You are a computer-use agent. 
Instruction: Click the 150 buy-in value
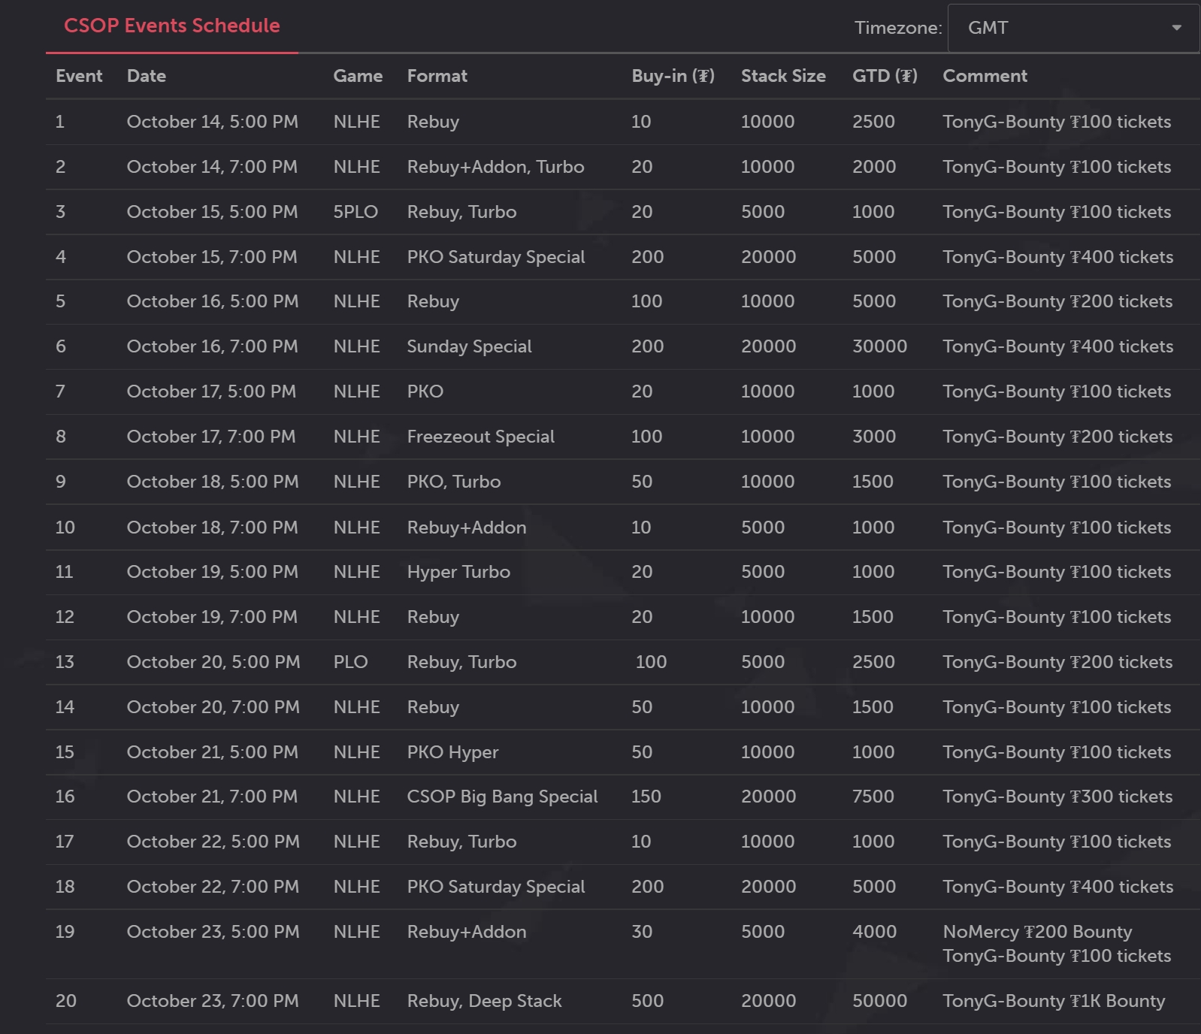point(646,797)
